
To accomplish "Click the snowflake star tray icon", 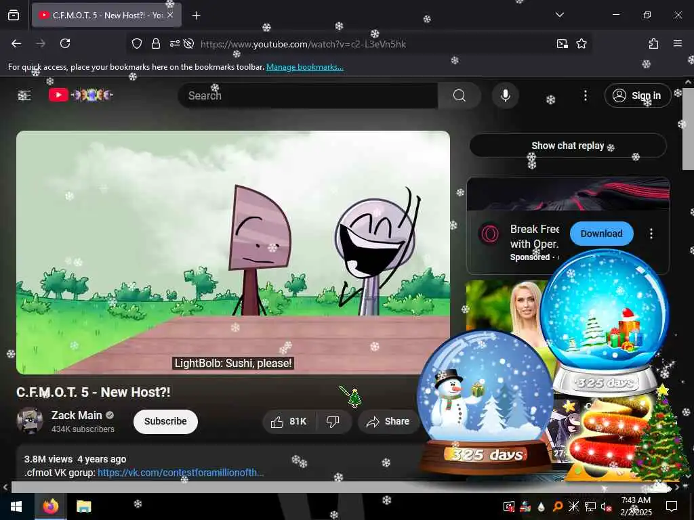I will (x=573, y=506).
